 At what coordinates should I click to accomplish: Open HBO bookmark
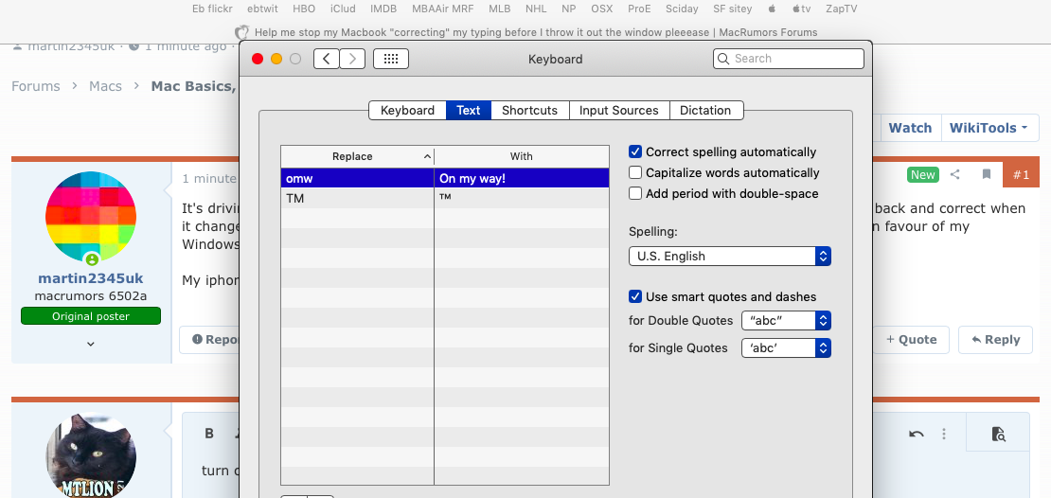click(x=304, y=9)
